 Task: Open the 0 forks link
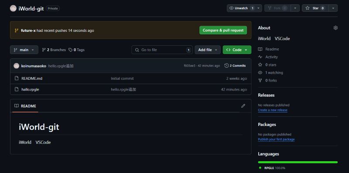click(271, 81)
